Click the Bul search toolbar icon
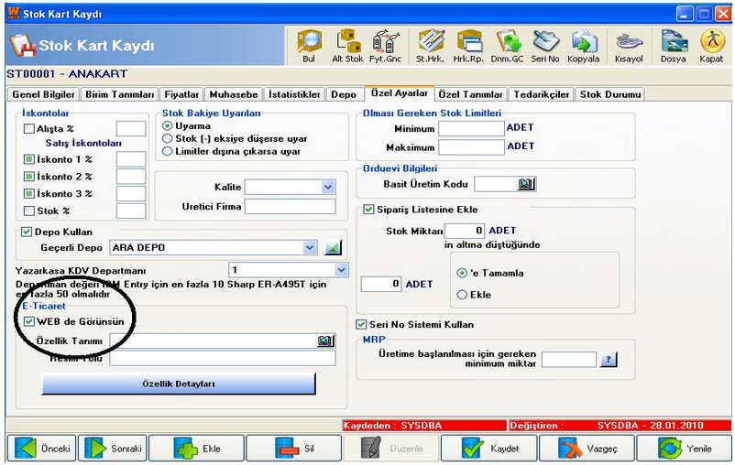735x465 pixels. [309, 46]
